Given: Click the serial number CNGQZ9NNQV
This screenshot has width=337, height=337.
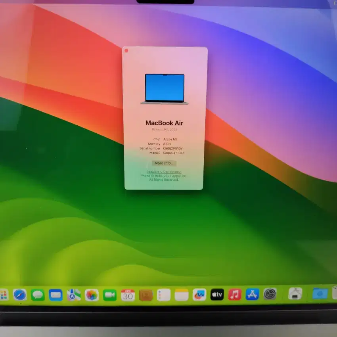Looking at the screenshot, I should [x=173, y=148].
